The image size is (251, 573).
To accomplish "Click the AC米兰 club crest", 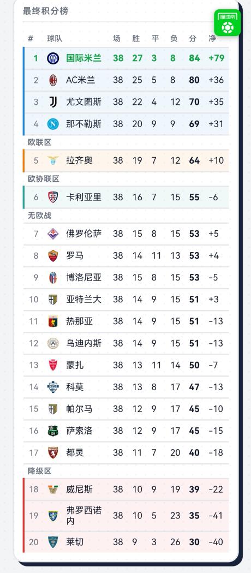I will pyautogui.click(x=53, y=80).
